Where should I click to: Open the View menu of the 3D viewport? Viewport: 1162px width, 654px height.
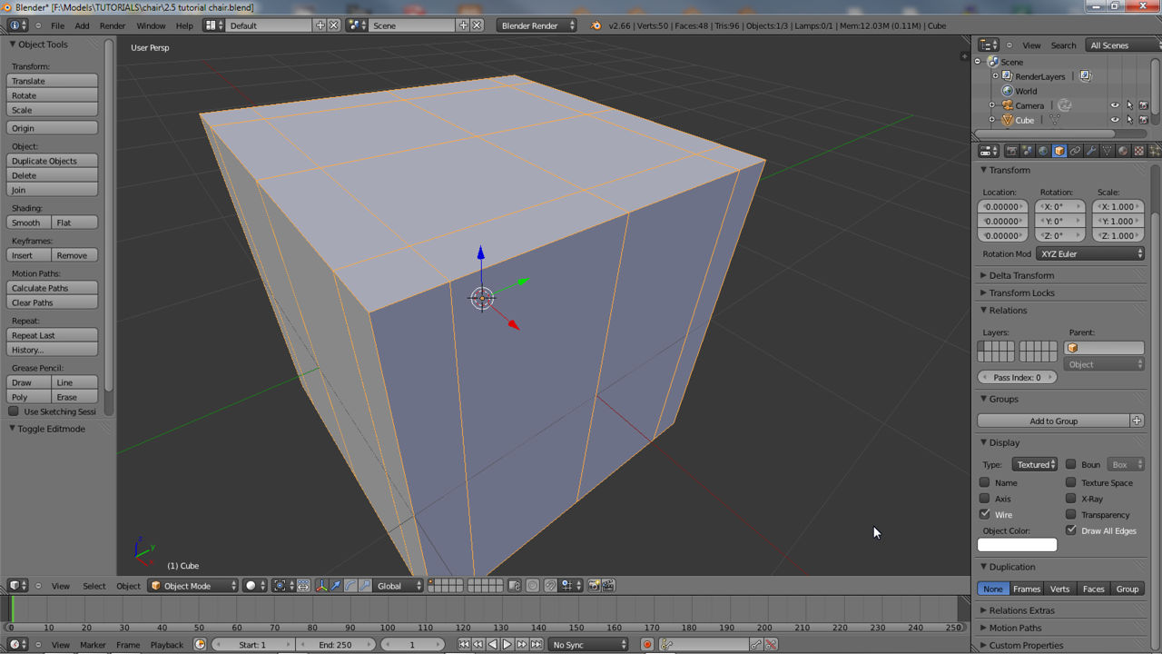point(60,586)
